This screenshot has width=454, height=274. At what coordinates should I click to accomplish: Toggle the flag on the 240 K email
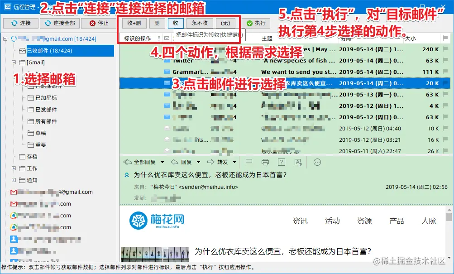(x=445, y=49)
